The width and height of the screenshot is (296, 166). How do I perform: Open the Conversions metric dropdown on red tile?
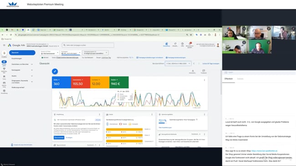click(x=78, y=80)
